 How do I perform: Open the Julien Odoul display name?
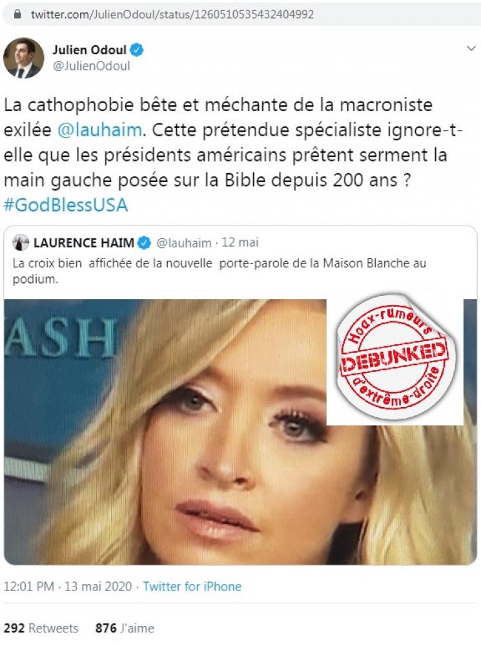click(89, 50)
